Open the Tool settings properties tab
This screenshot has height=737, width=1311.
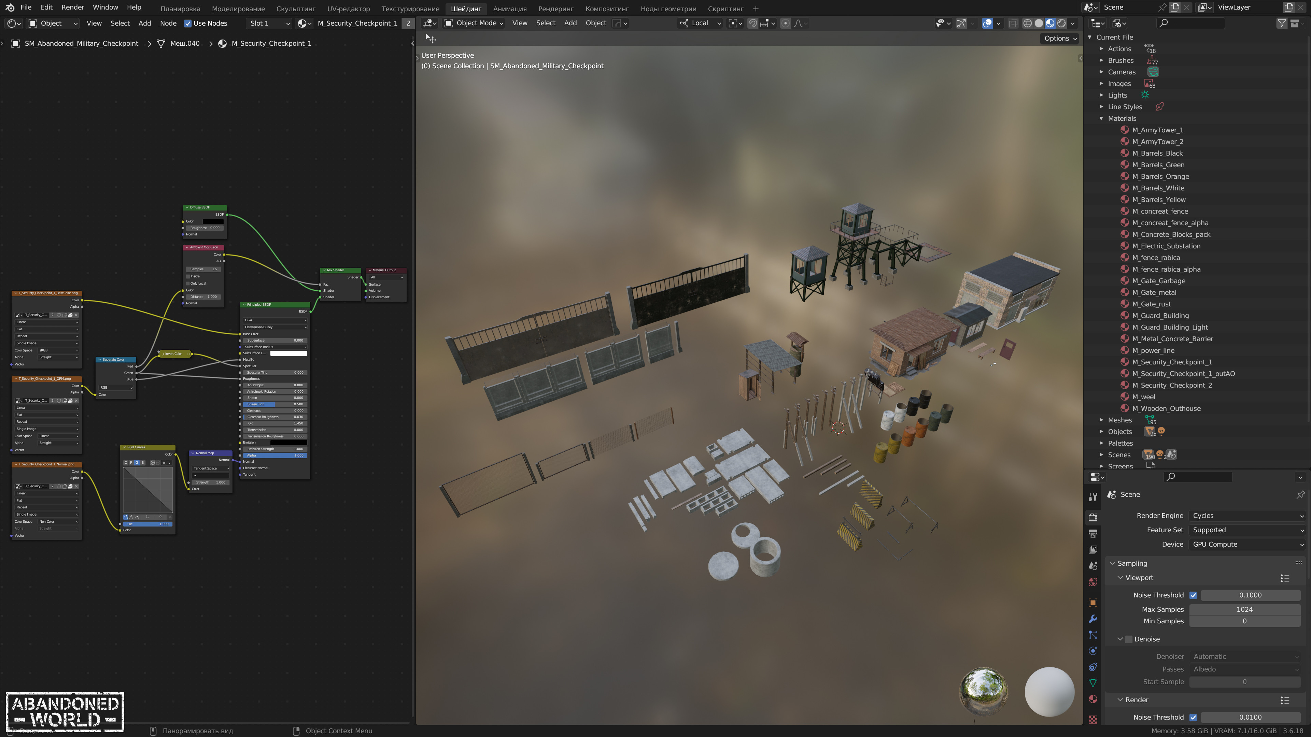click(1092, 497)
